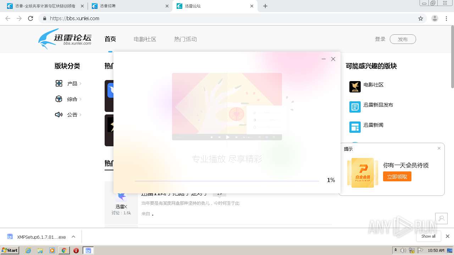Go back to the previous page
Image resolution: width=454 pixels, height=255 pixels.
(x=8, y=18)
